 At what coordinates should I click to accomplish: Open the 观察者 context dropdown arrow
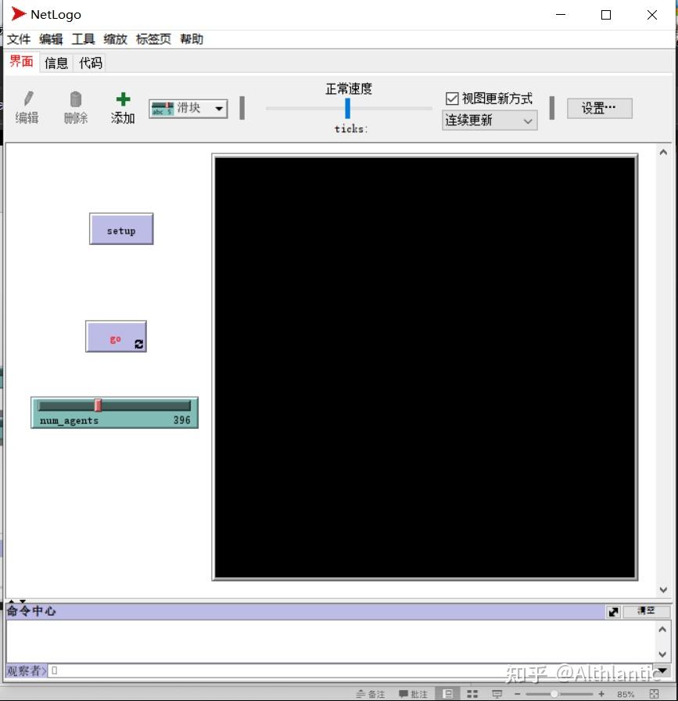(45, 670)
